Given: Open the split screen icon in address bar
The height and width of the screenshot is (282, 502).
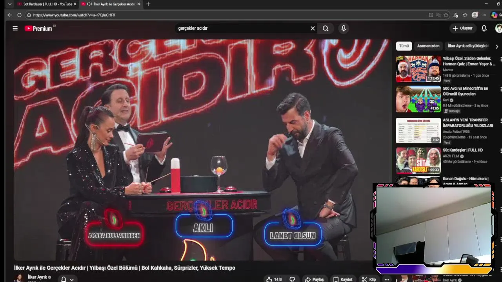Looking at the screenshot, I should 431,15.
